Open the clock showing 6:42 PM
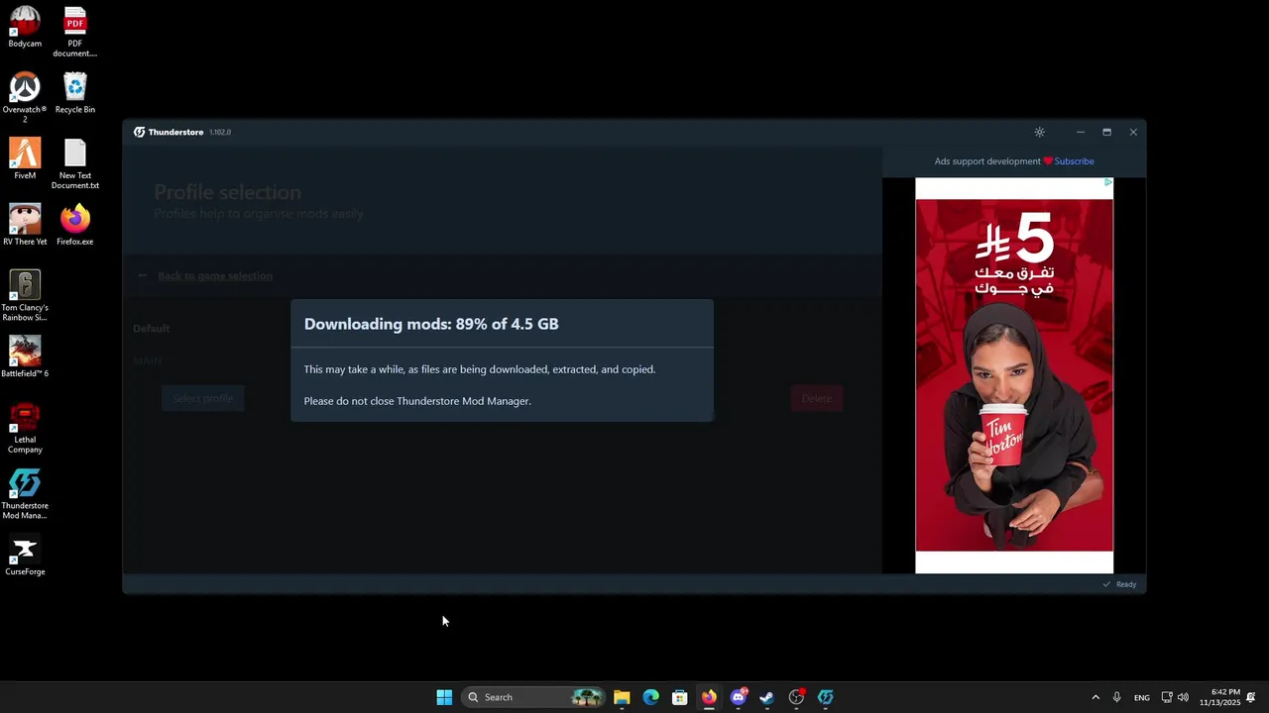This screenshot has width=1269, height=713. [x=1219, y=697]
